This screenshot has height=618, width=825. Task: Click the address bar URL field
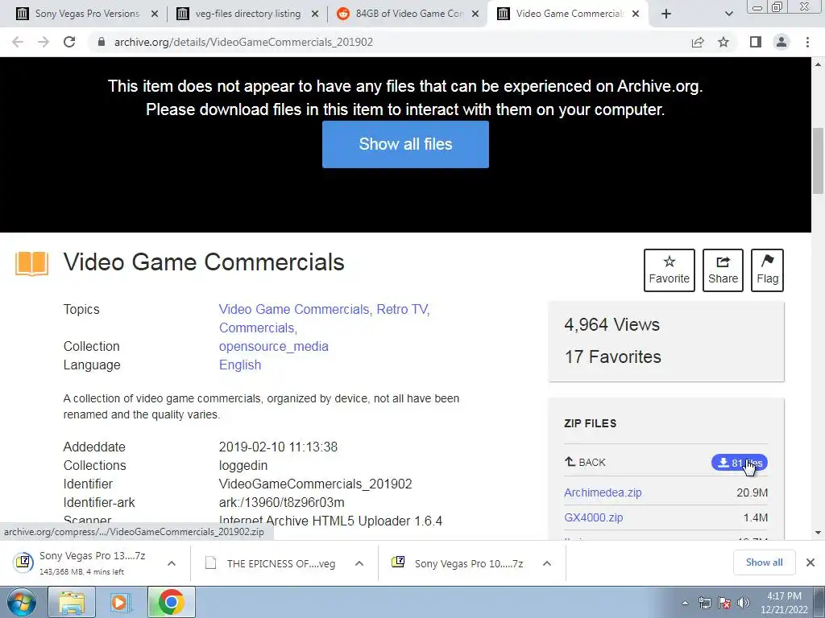[389, 42]
